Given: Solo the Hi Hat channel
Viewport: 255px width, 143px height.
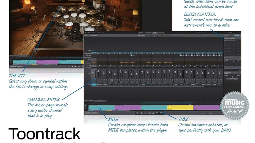Looking at the screenshot, I should (142, 80).
